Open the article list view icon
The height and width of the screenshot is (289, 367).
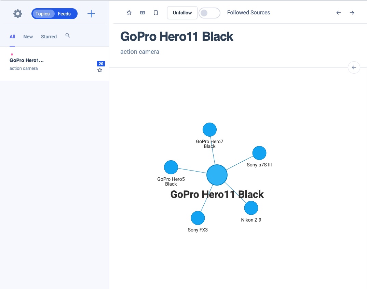[142, 13]
